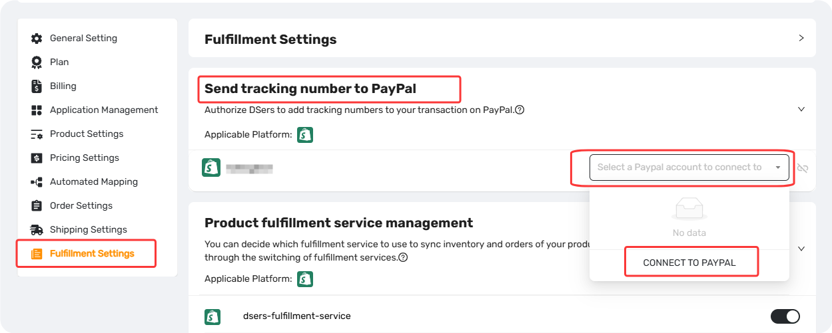The height and width of the screenshot is (333, 832).
Task: Click CONNECT TO PAYPAL button
Action: [x=689, y=263]
